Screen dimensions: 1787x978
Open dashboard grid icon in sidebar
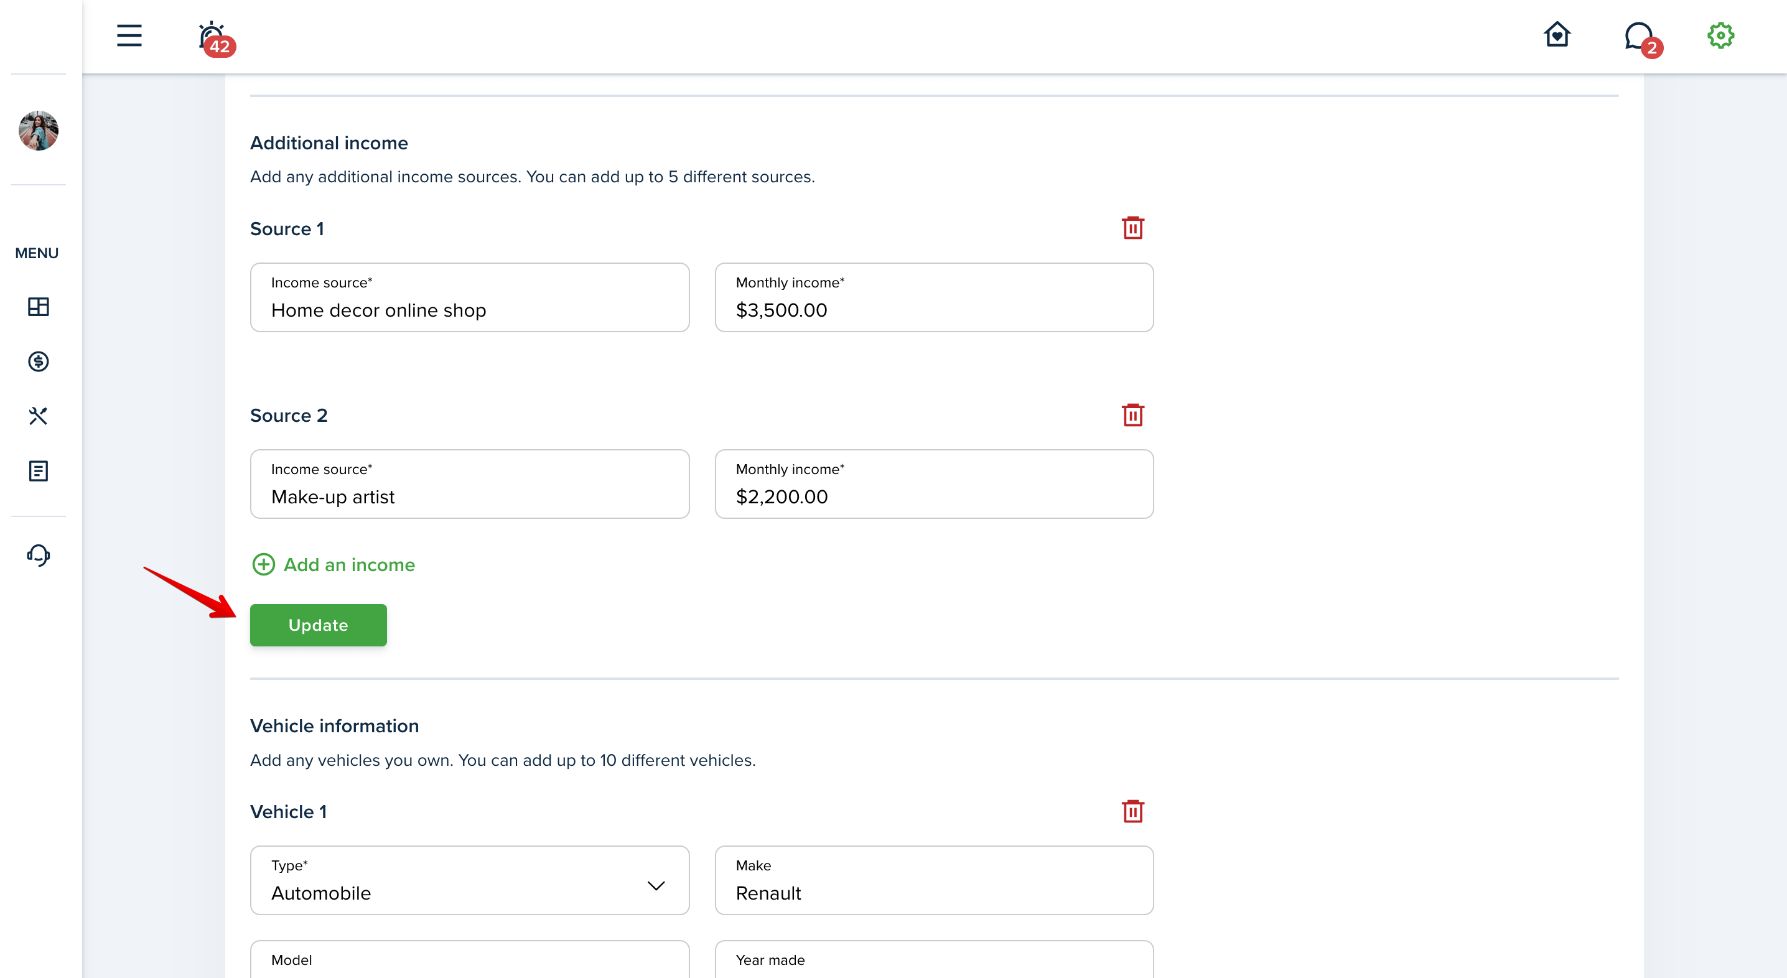[38, 307]
